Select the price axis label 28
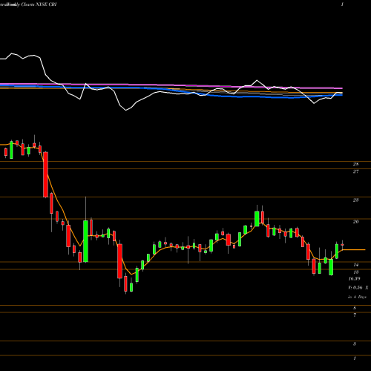Image resolution: width=371 pixels, height=371 pixels. 355,164
